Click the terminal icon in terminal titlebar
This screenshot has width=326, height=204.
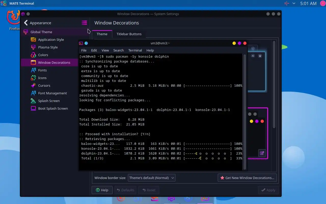pos(81,43)
